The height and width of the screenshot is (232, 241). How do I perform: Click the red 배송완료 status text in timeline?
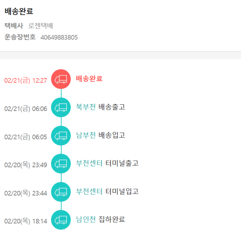coord(89,79)
